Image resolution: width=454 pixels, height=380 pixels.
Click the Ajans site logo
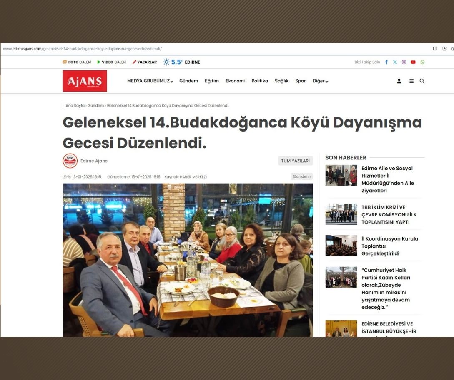click(x=85, y=81)
